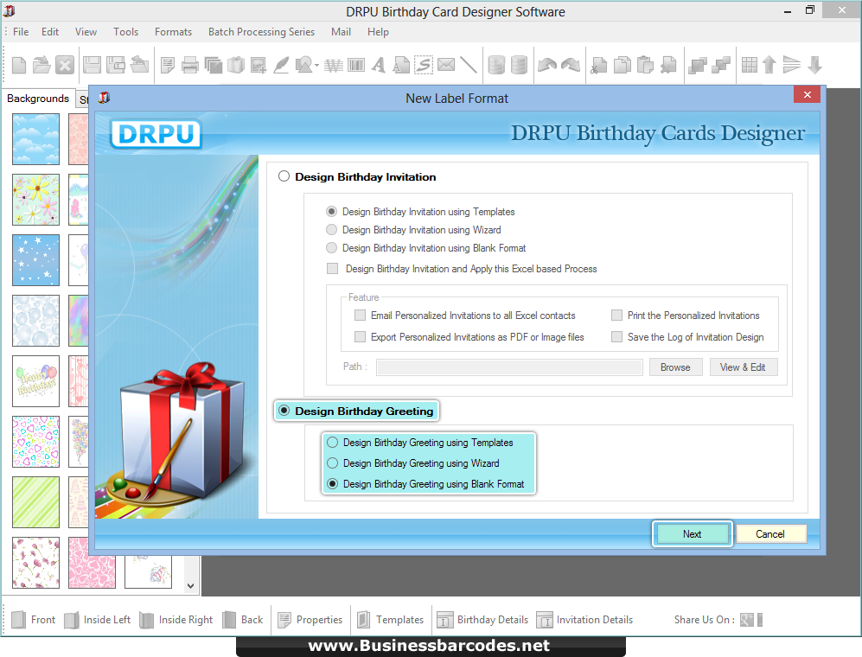Click the Print icon in toolbar
This screenshot has width=862, height=657.
click(189, 66)
